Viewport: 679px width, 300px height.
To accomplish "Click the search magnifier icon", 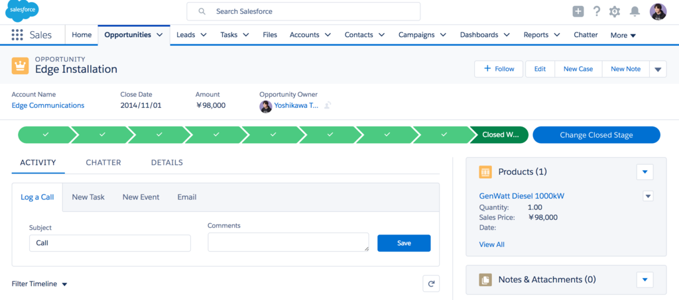I will [202, 12].
